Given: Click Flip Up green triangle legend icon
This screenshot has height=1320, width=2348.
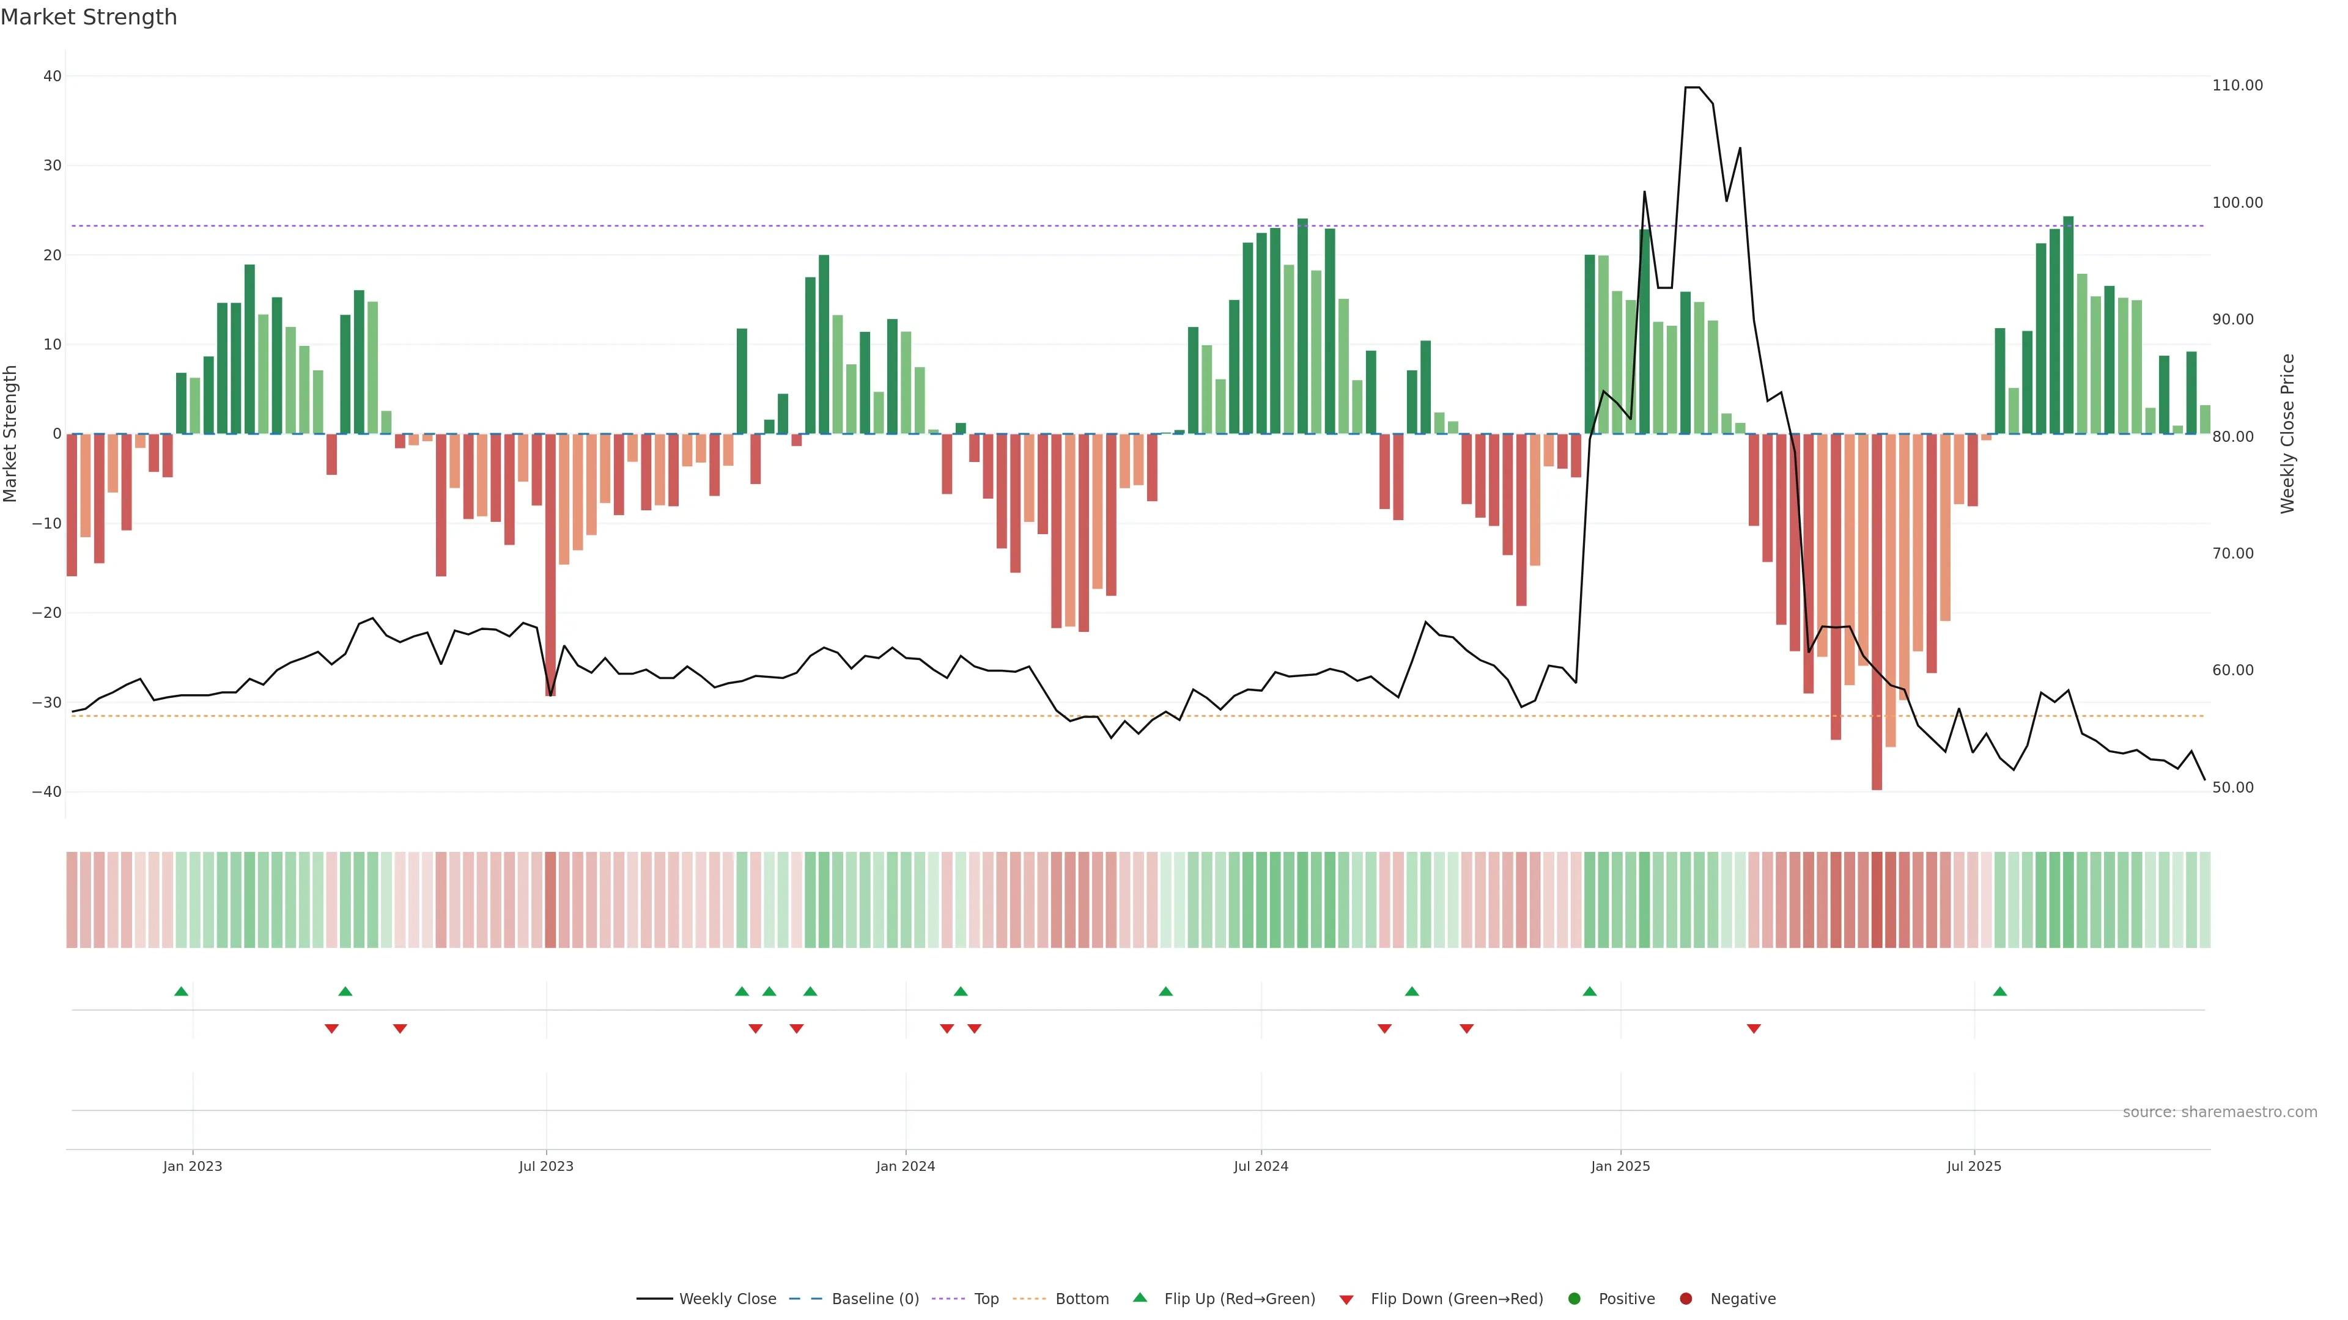Looking at the screenshot, I should pos(1139,1298).
